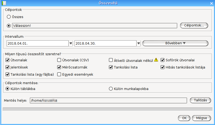The image size is (215, 125).
Task: Cancel with the Mégse button
Action: pyautogui.click(x=201, y=118)
